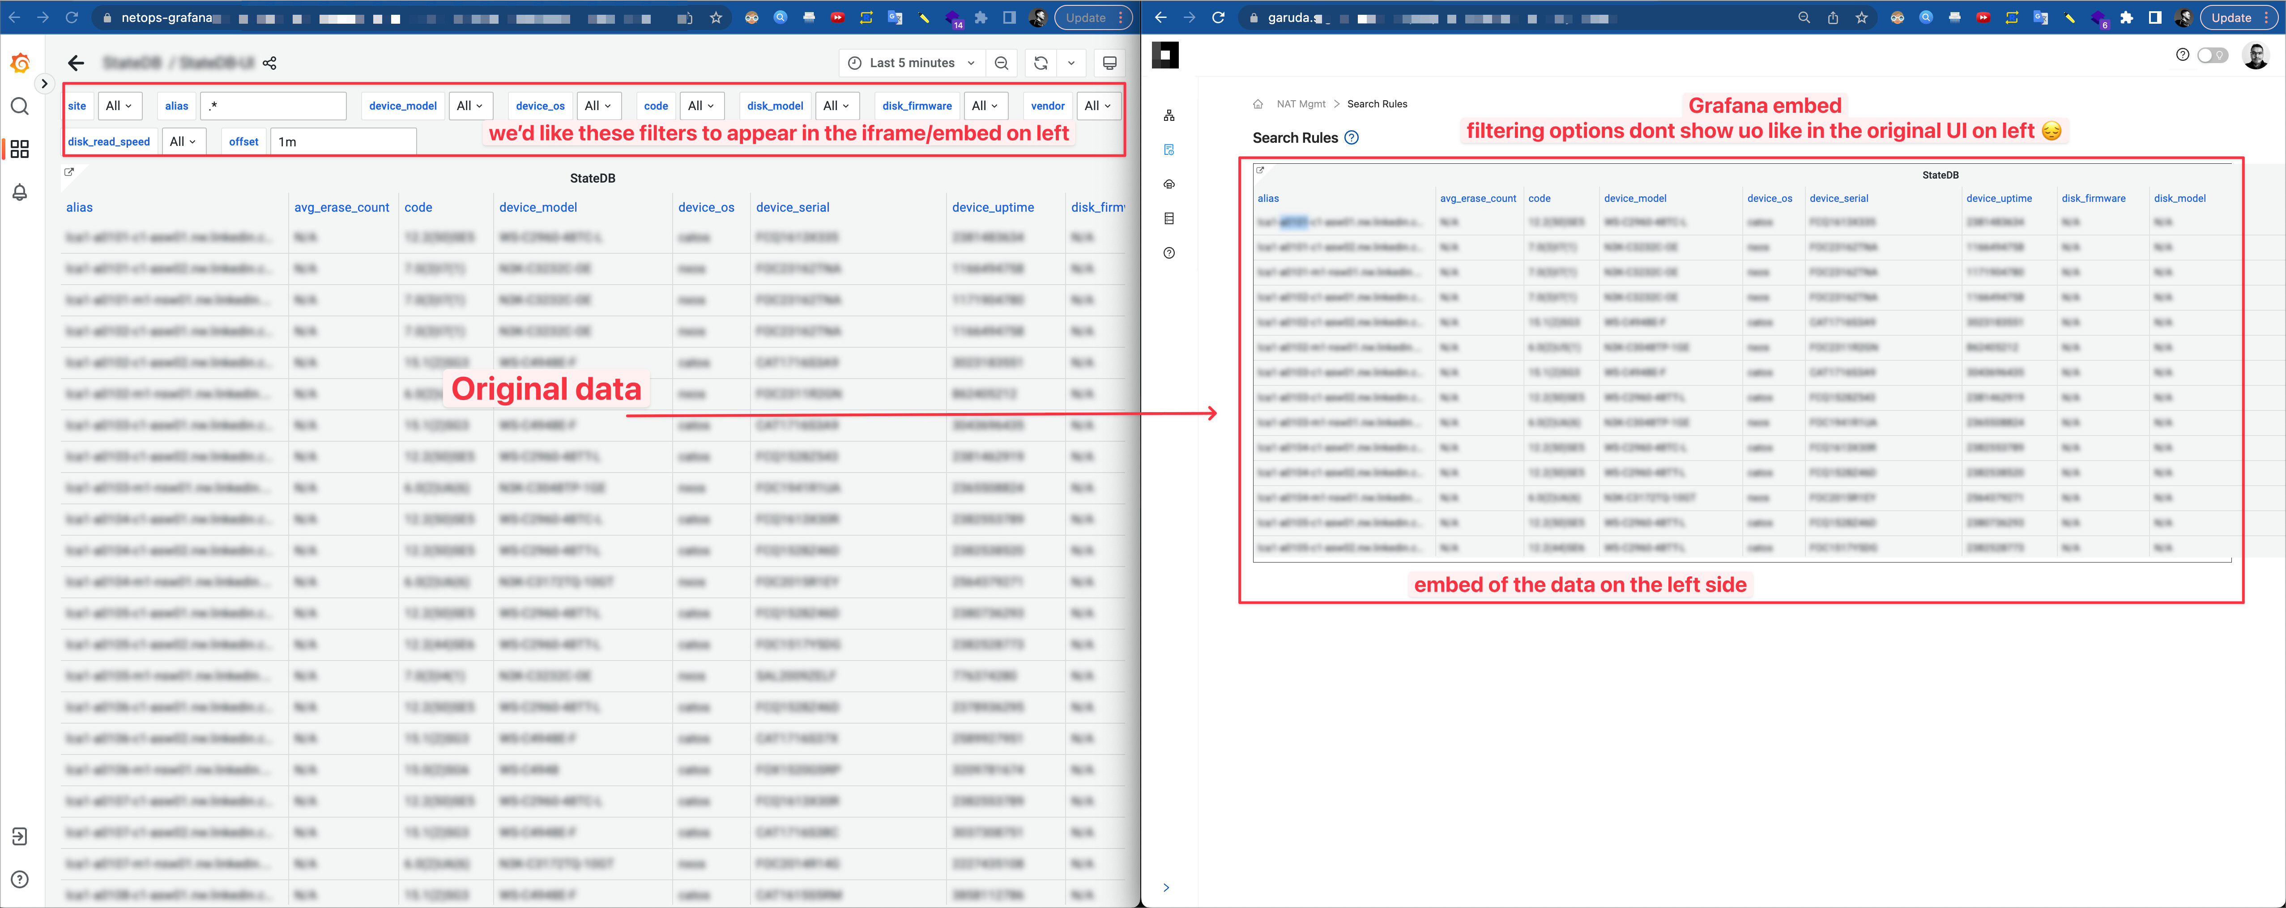Open the refresh interval dropdown arrow

click(x=1071, y=63)
